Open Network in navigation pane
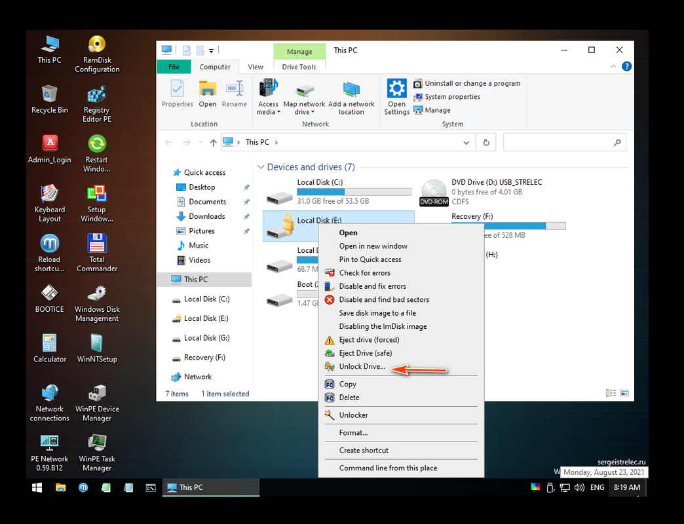684x524 pixels. pyautogui.click(x=192, y=377)
